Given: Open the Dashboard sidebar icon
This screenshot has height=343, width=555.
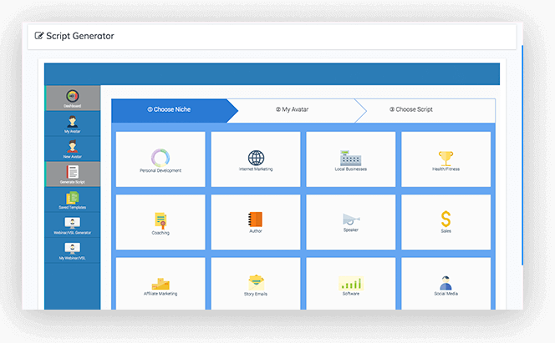Looking at the screenshot, I should (x=72, y=98).
